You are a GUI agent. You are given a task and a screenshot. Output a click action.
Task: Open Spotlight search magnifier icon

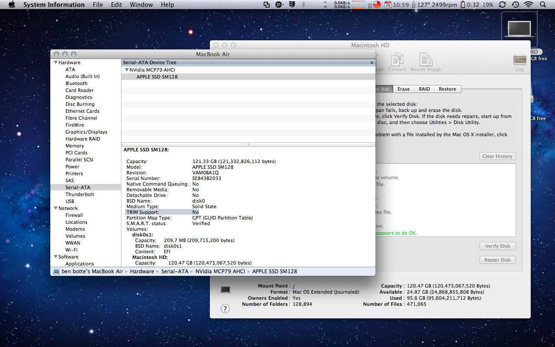click(543, 5)
